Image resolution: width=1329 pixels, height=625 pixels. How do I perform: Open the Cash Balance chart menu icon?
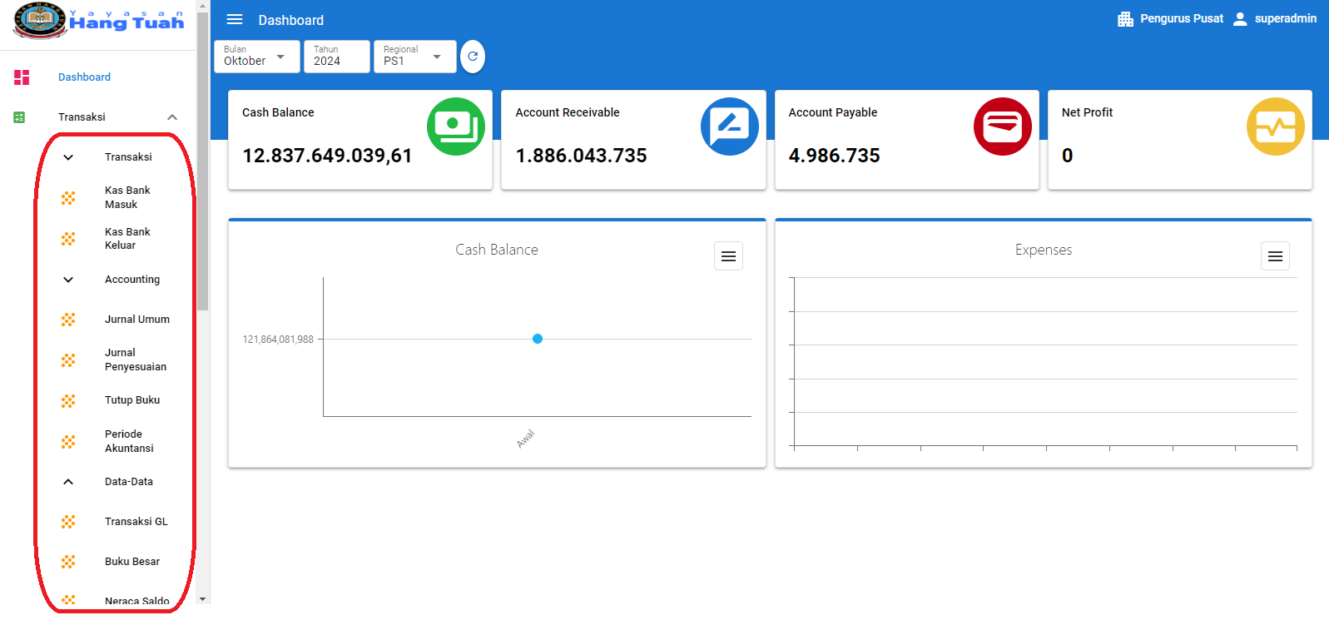728,256
